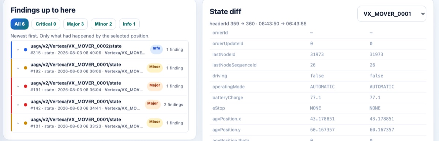Viewport: 439px width, 141px height.
Task: Click the headerId 359 → 360 subtitle
Action: tap(258, 24)
